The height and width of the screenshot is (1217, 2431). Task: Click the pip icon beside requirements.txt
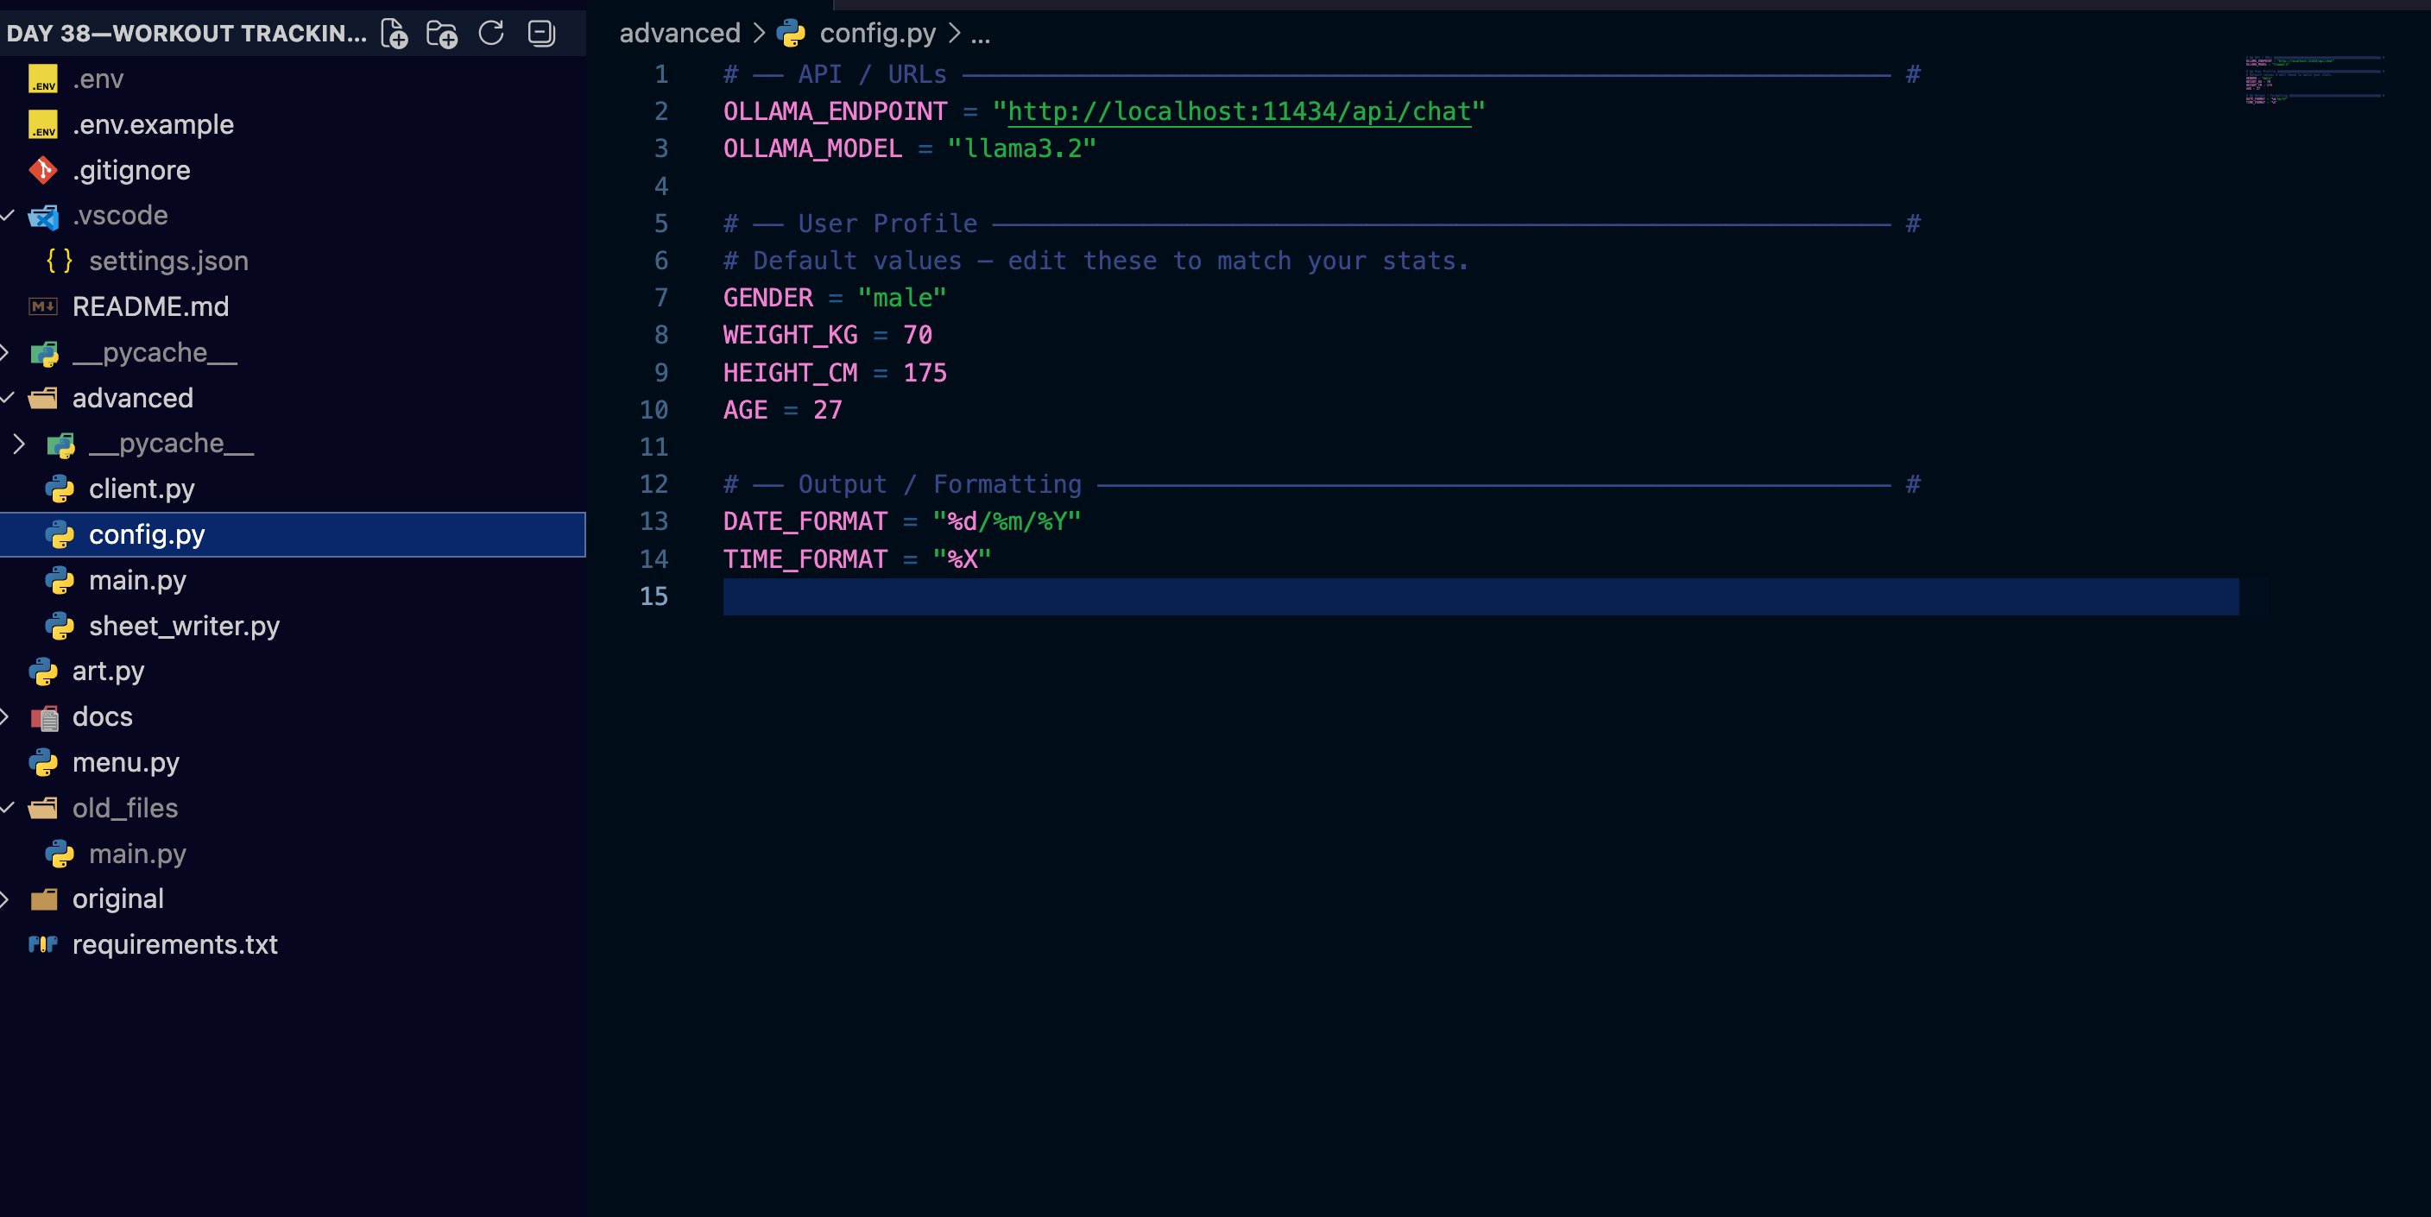click(43, 944)
